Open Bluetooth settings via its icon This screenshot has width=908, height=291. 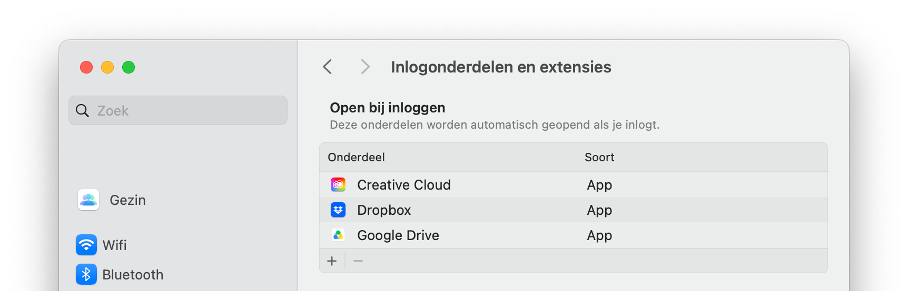[86, 274]
